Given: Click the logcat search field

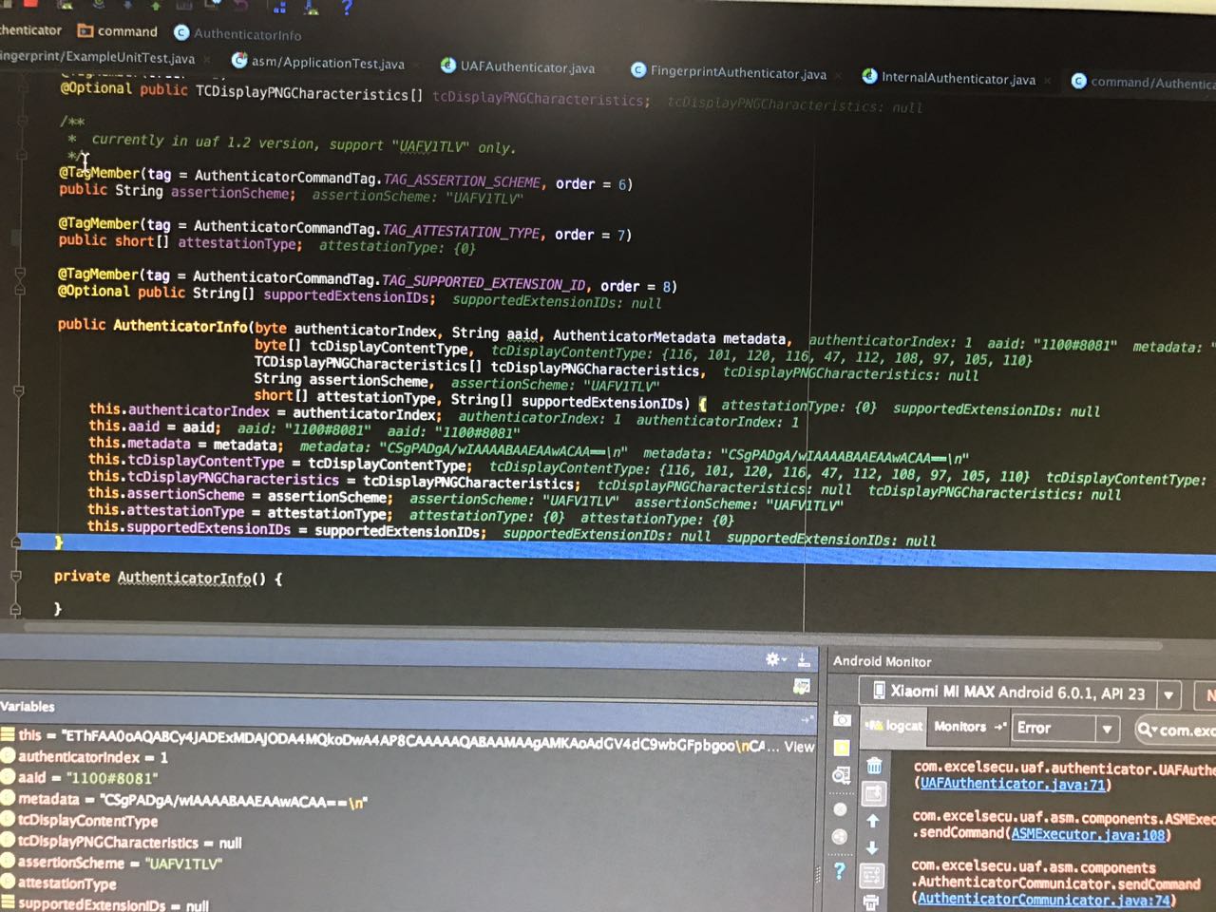Looking at the screenshot, I should 1176,730.
